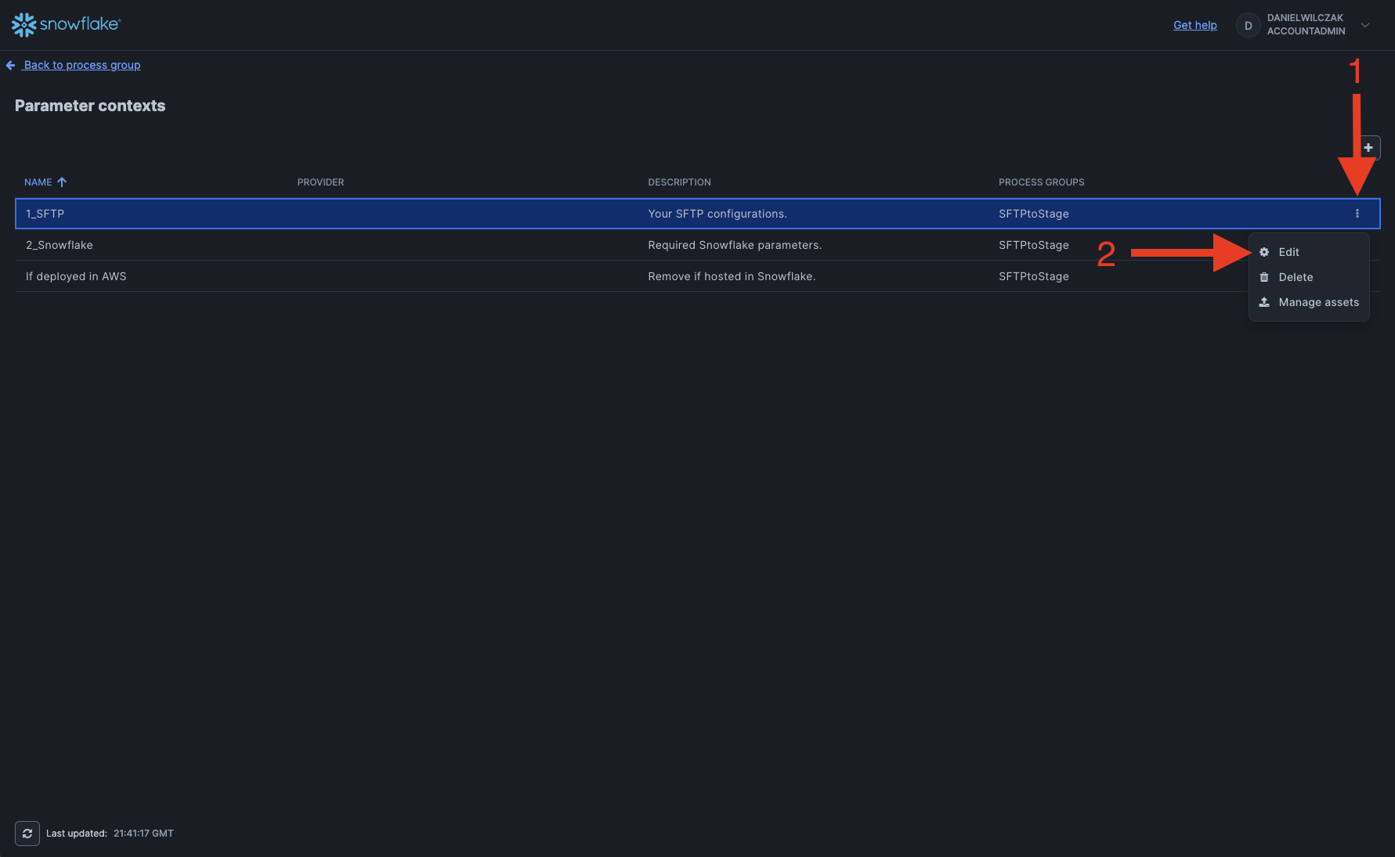Open the three-dot menu for 1_SFTP
Screen dimensions: 1395x857
[x=1357, y=214]
